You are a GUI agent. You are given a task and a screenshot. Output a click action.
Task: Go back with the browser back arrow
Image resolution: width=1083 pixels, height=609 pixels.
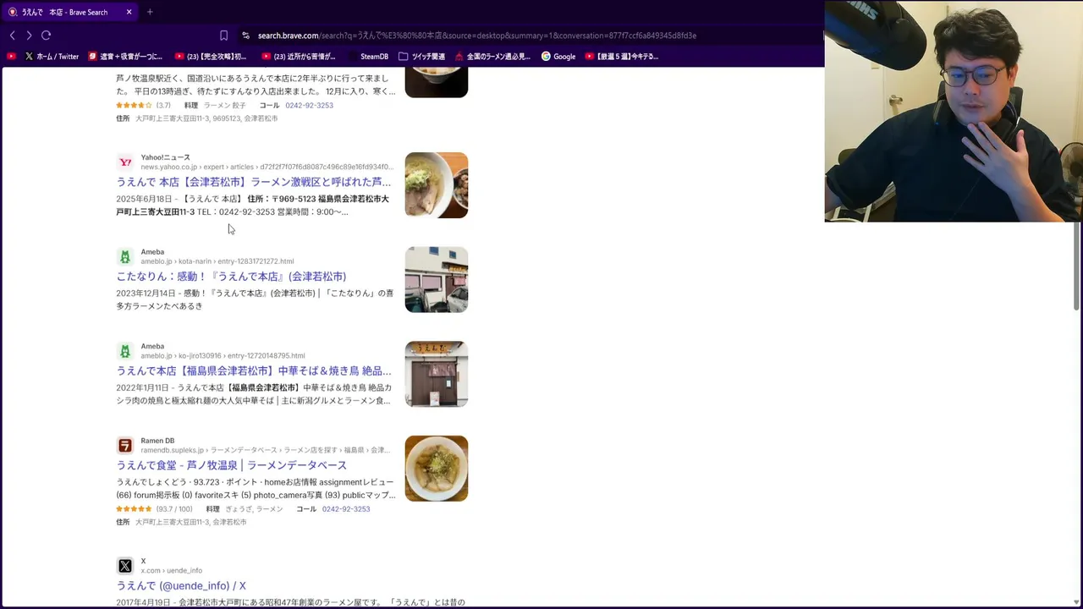[12, 36]
